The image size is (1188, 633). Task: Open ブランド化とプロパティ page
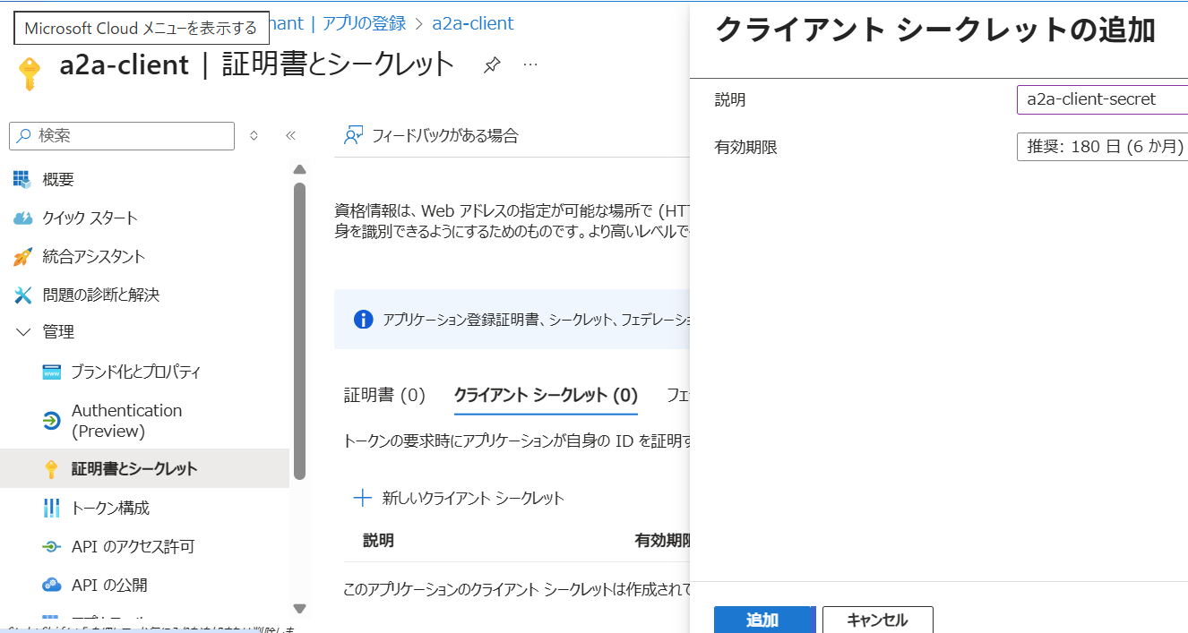click(x=136, y=372)
